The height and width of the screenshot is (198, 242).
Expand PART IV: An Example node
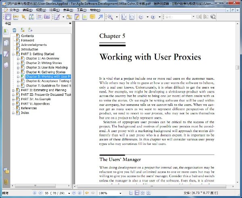click(13, 99)
